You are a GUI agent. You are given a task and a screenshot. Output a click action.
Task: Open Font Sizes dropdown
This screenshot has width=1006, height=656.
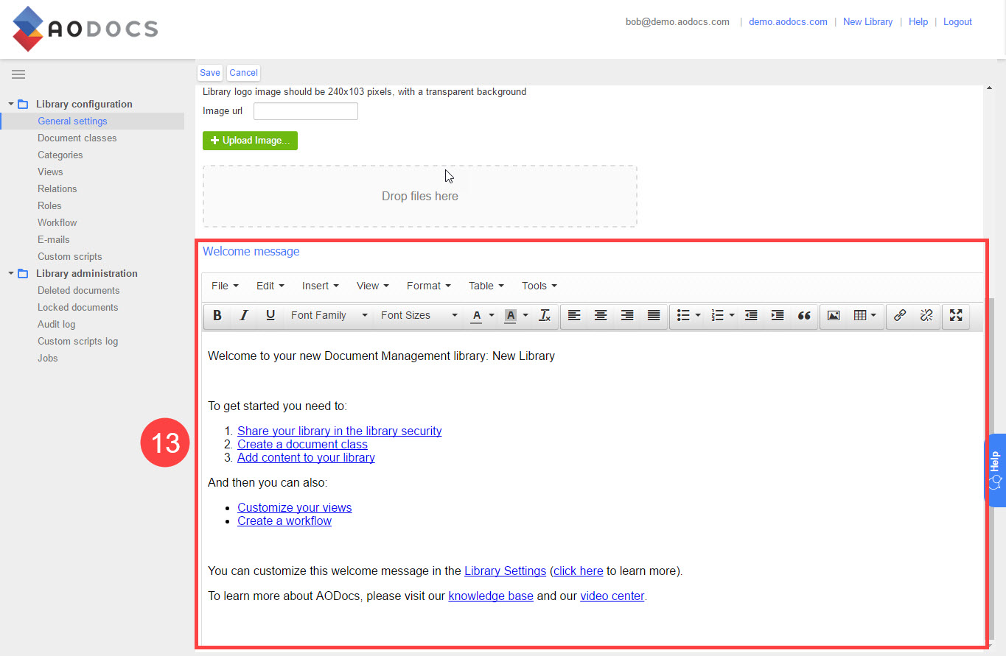tap(419, 315)
